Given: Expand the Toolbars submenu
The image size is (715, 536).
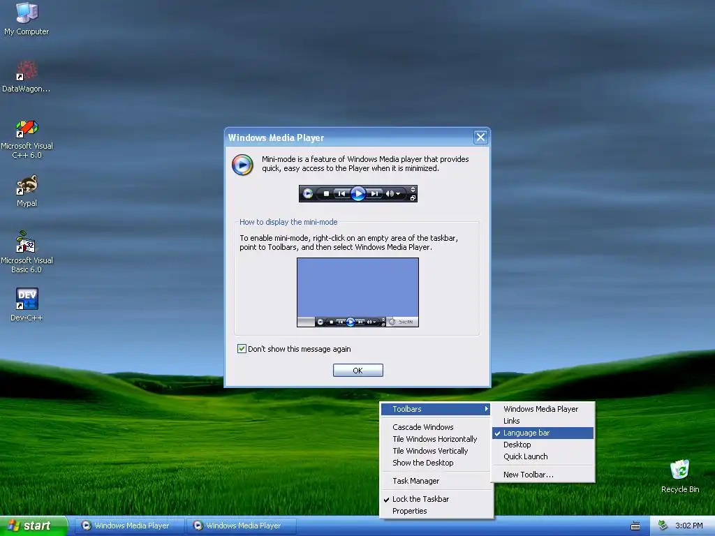Looking at the screenshot, I should point(436,409).
